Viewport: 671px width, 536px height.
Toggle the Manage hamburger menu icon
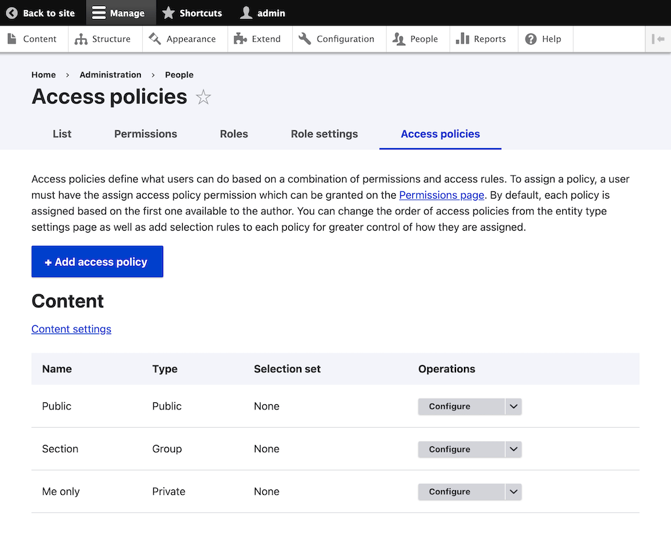coord(99,13)
